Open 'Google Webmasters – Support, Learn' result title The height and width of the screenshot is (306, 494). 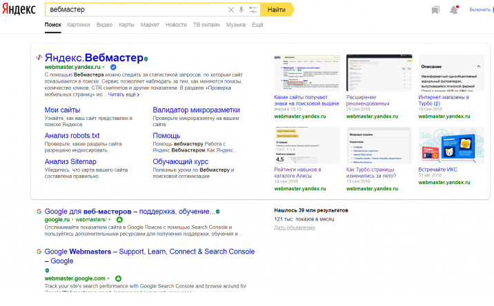pos(150,256)
